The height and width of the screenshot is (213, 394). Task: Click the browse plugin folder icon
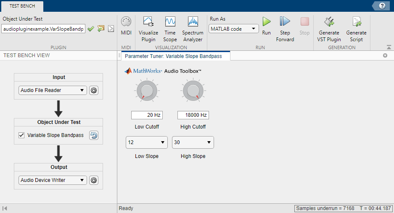tap(101, 29)
